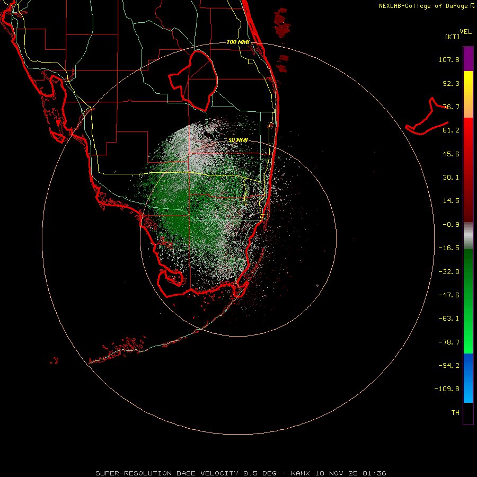Click the 61.2 velocity value
This screenshot has height=477, width=477.
tap(451, 130)
